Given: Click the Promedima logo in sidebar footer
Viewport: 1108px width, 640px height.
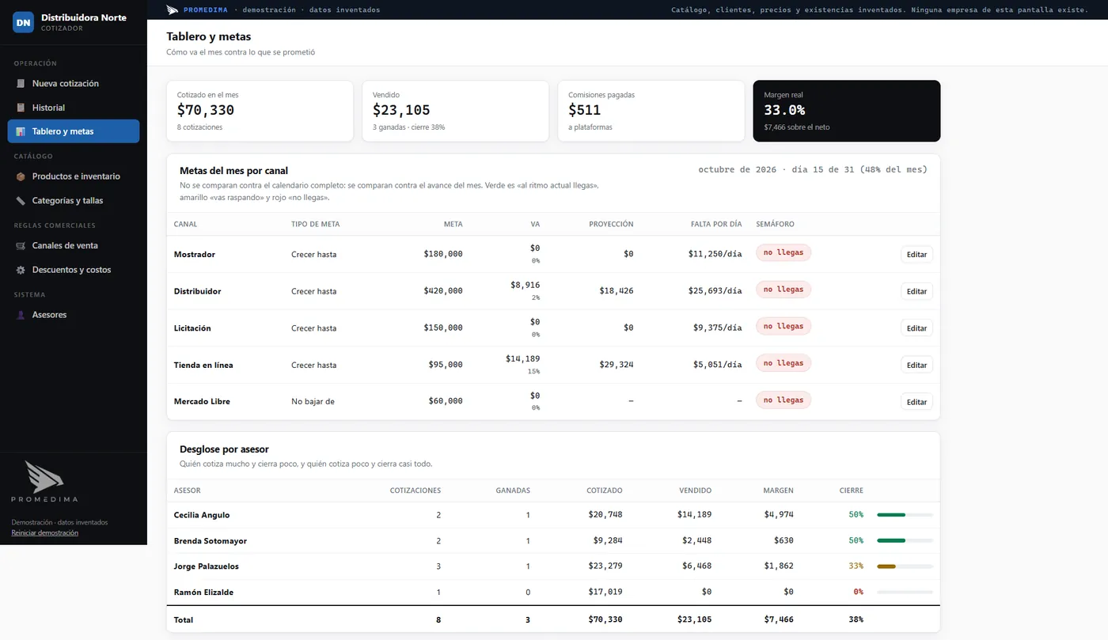Looking at the screenshot, I should tap(44, 481).
